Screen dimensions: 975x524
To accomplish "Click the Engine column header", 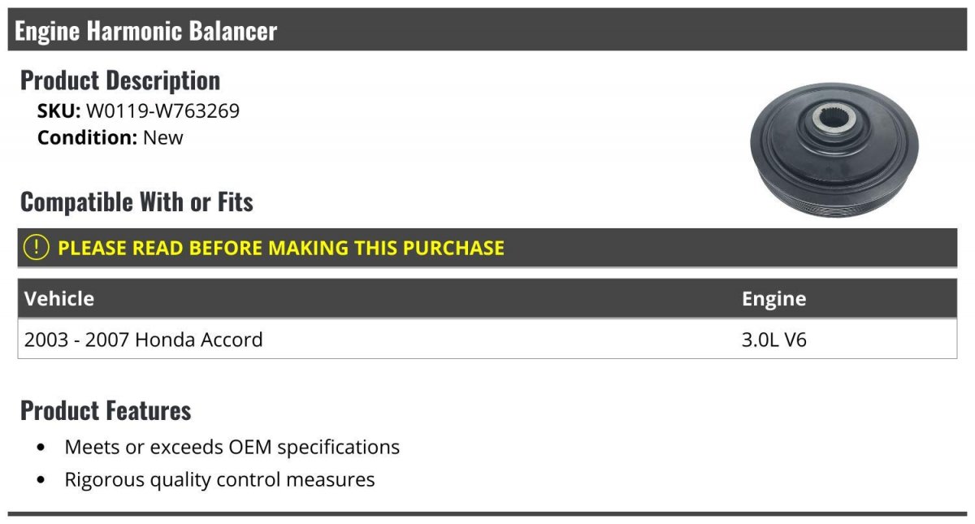I will point(773,298).
